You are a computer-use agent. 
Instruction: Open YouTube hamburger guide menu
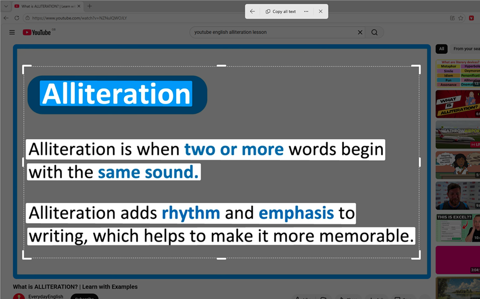point(12,32)
